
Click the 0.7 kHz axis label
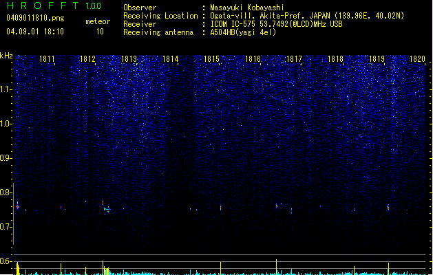6,227
